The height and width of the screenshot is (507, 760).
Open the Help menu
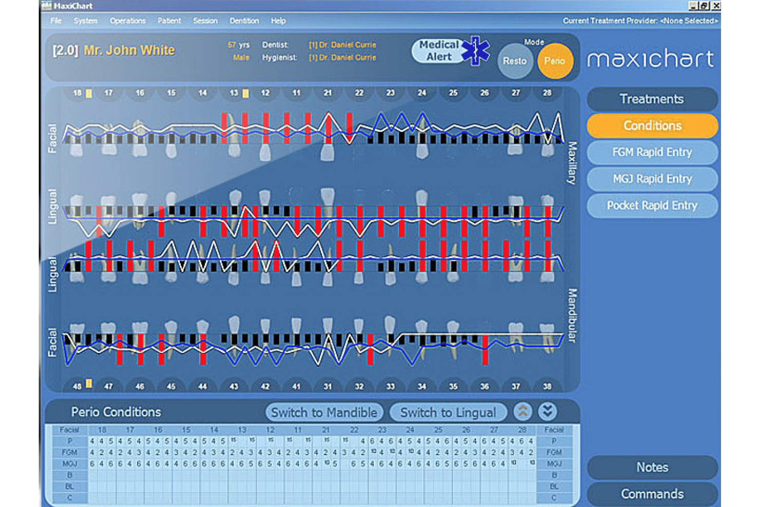[278, 21]
